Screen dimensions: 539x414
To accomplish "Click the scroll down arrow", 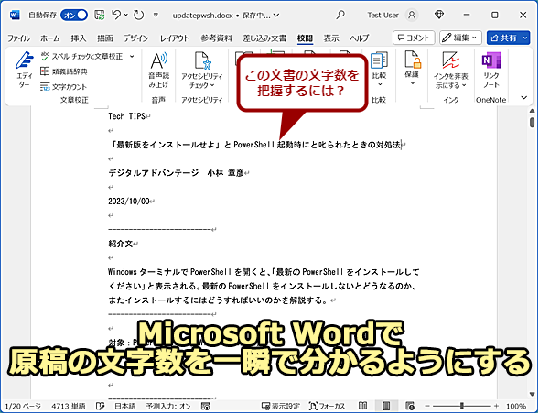I will pos(532,395).
